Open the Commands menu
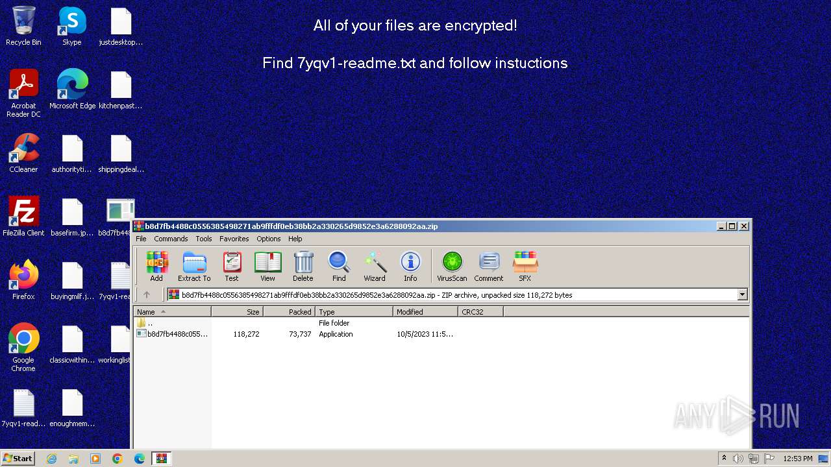The height and width of the screenshot is (467, 831). [x=171, y=239]
